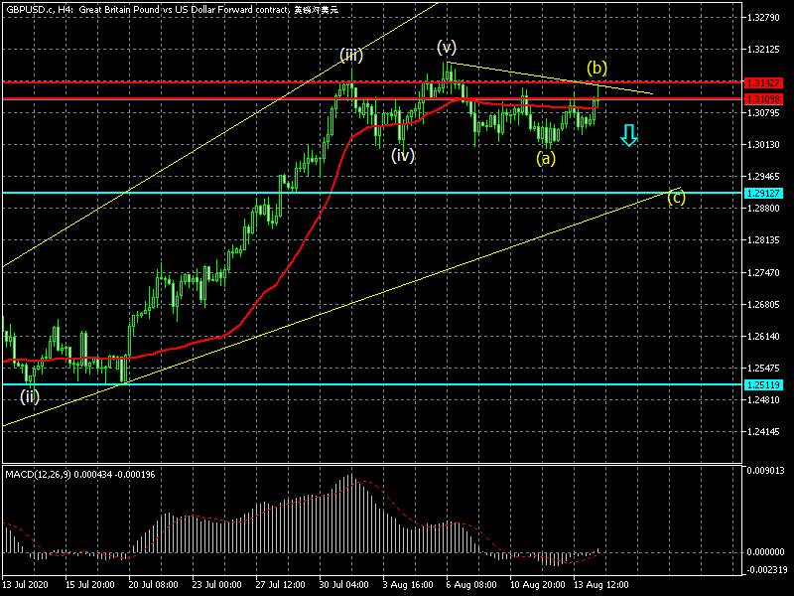Click the 20 Jul 08:00 time label

point(154,585)
